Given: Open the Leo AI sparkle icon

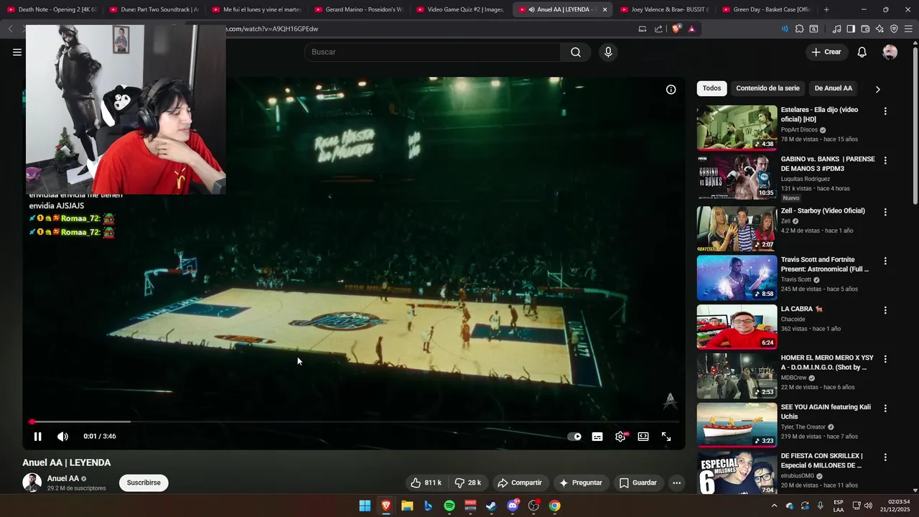Looking at the screenshot, I should (x=880, y=29).
